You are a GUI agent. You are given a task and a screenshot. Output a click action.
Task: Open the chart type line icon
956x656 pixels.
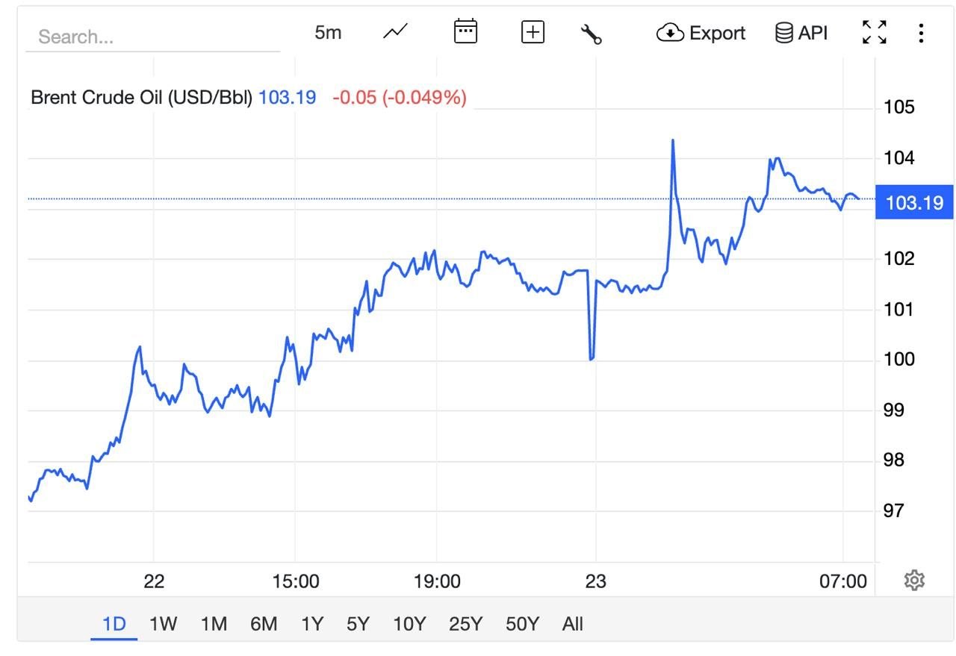click(395, 32)
